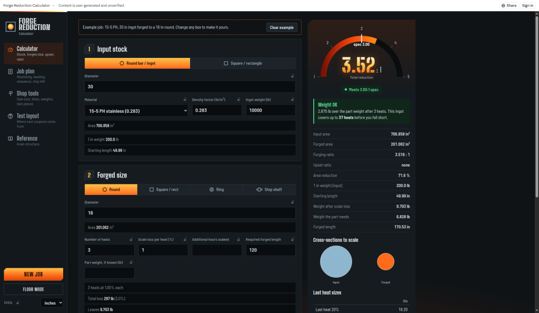Click the Clear example button
This screenshot has width=539, height=313.
tap(282, 27)
